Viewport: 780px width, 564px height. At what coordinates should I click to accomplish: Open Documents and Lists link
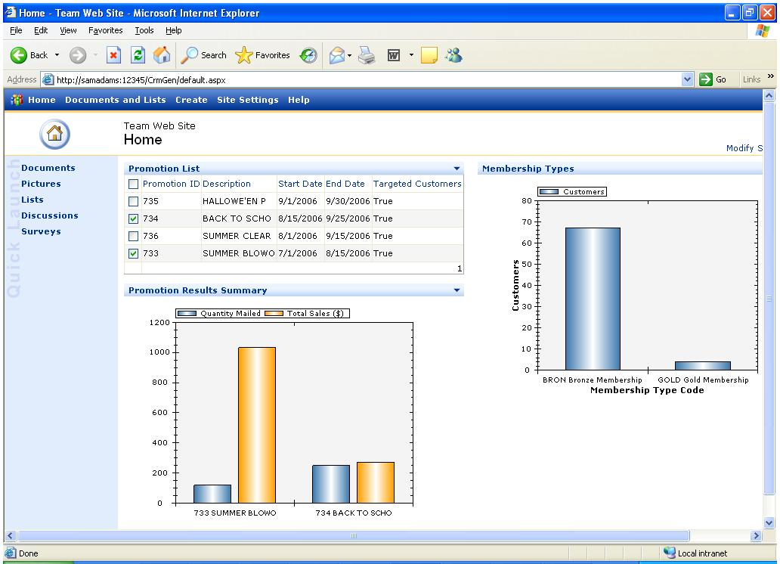click(116, 100)
